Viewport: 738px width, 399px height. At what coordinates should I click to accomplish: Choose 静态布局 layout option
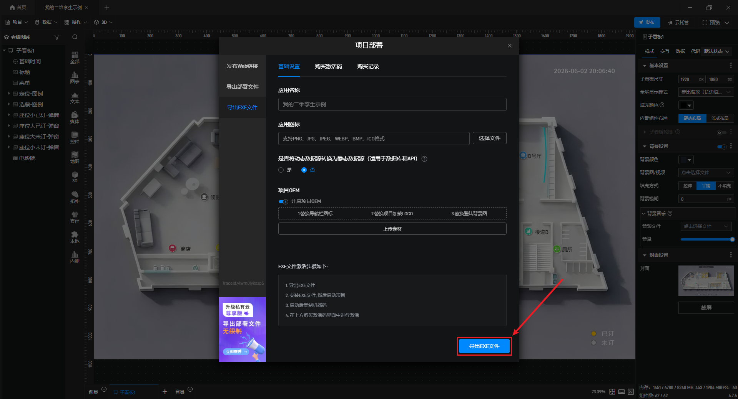tap(692, 118)
